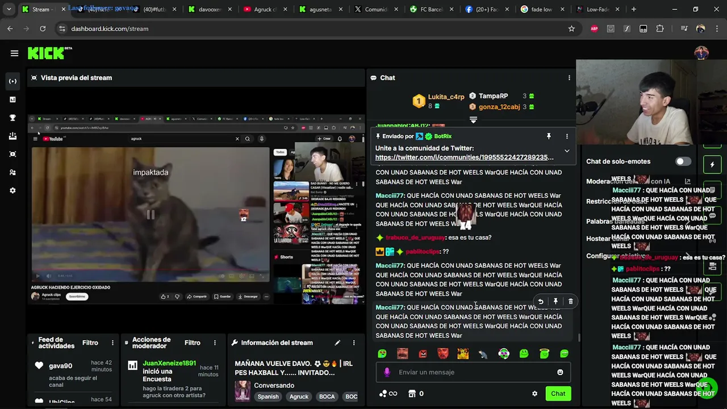The width and height of the screenshot is (727, 409).
Task: Collapse the pinned BotRix message chevron
Action: 567,151
